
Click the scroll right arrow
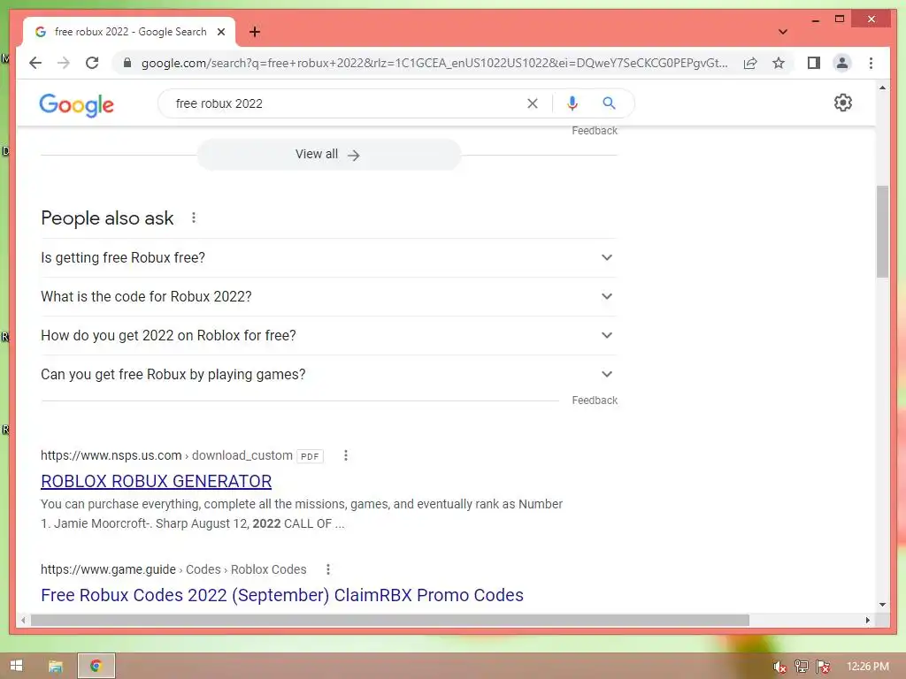click(x=867, y=620)
